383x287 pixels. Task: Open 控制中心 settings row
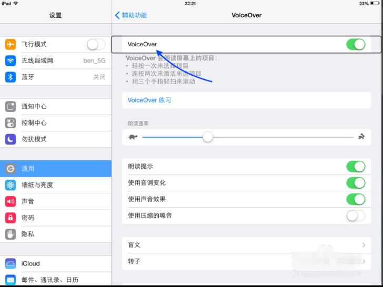pos(56,123)
